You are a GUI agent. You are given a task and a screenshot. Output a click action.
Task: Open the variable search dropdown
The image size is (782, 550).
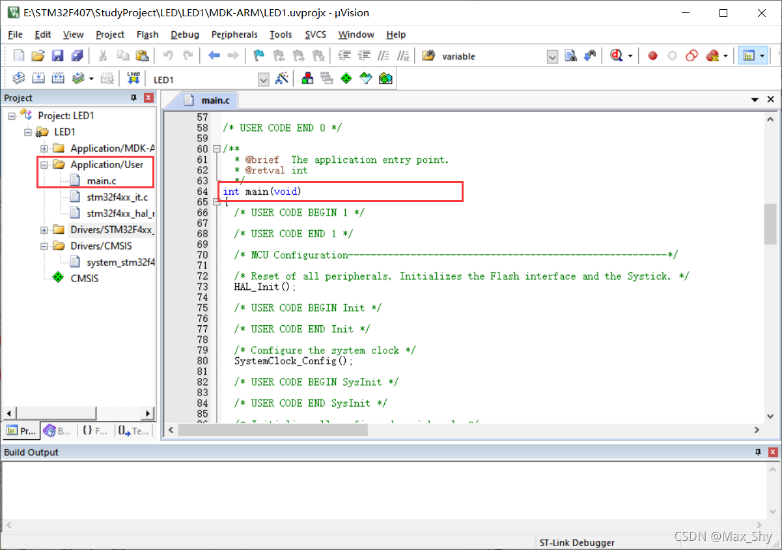click(x=552, y=57)
